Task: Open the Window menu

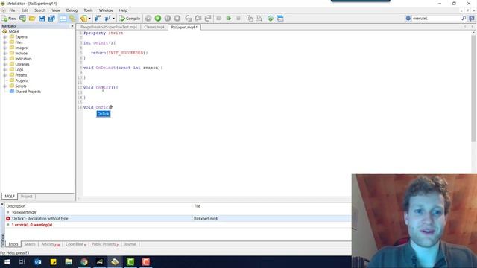Action: [x=106, y=10]
